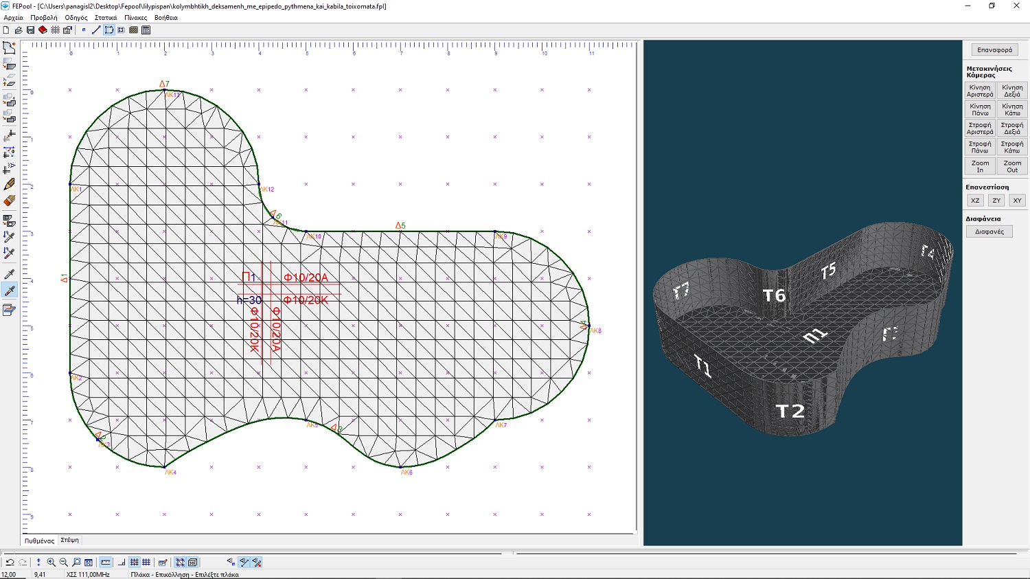This screenshot has height=579, width=1030.
Task: Click the Στροφή Αριστερά rotate button
Action: [980, 128]
